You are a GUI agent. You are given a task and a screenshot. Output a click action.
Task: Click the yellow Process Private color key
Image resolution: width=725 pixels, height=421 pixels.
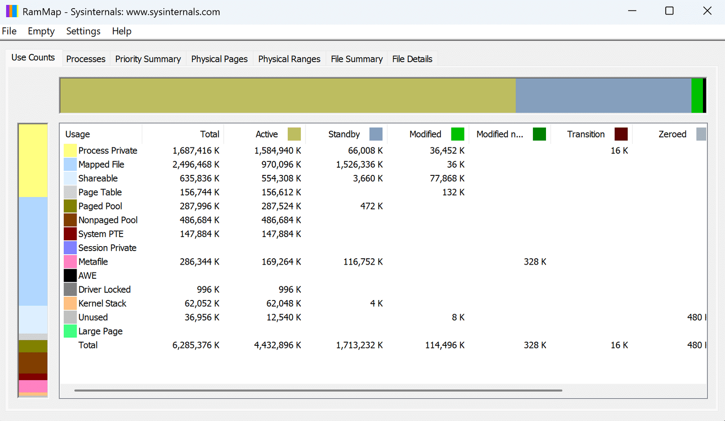click(70, 150)
